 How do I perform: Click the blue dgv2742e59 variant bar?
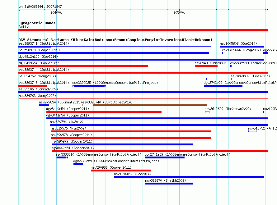click(223, 86)
